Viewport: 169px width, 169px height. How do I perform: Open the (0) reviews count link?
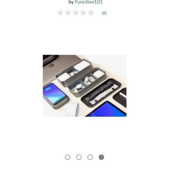coord(104,13)
